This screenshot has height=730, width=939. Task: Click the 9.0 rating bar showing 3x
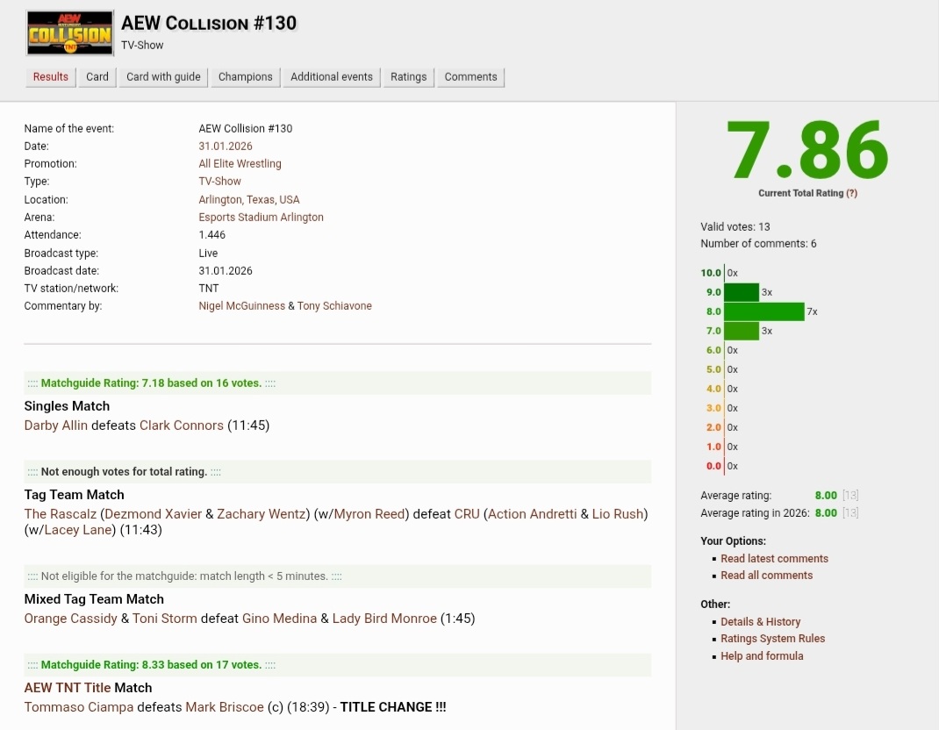tap(742, 292)
